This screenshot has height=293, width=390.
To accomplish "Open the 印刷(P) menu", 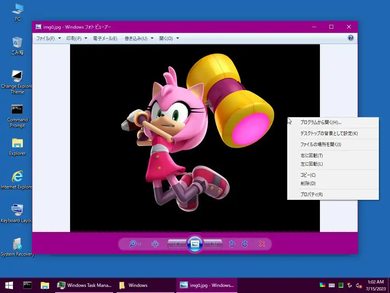I will click(x=74, y=39).
